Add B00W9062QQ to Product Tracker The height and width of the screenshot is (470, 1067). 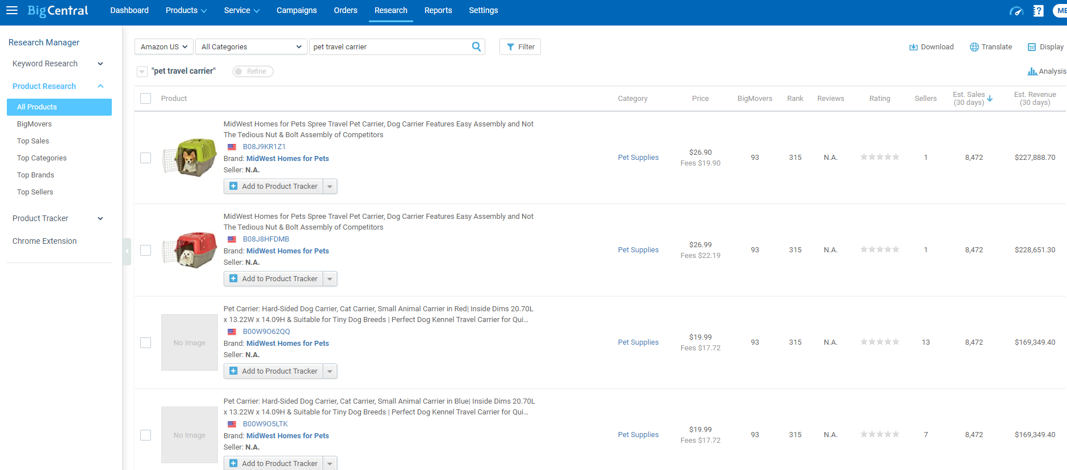pyautogui.click(x=274, y=371)
